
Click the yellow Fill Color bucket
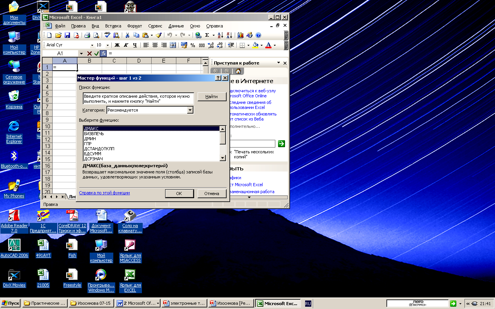(255, 45)
